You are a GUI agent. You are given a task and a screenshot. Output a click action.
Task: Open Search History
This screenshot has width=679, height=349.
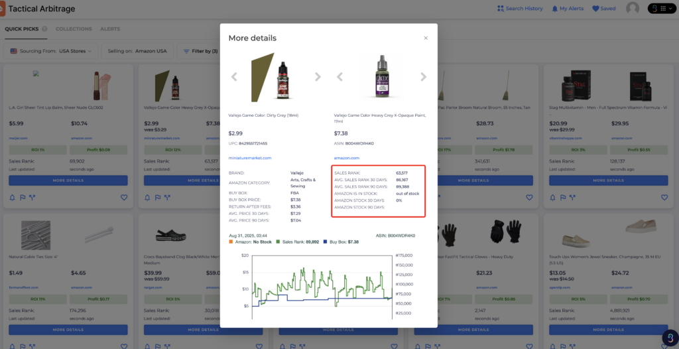coord(520,8)
